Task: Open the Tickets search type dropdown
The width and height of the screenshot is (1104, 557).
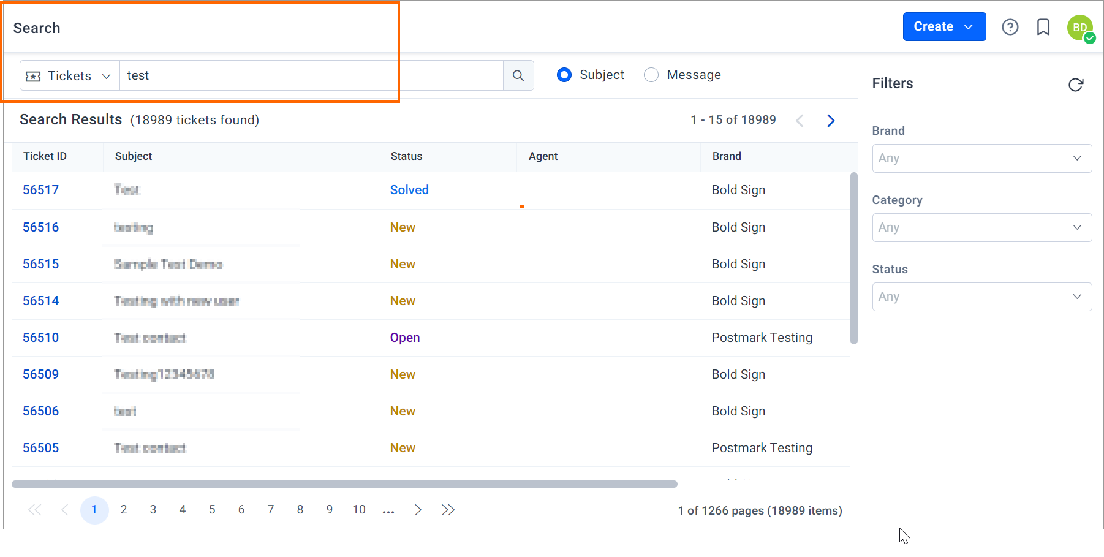Action: (x=69, y=76)
